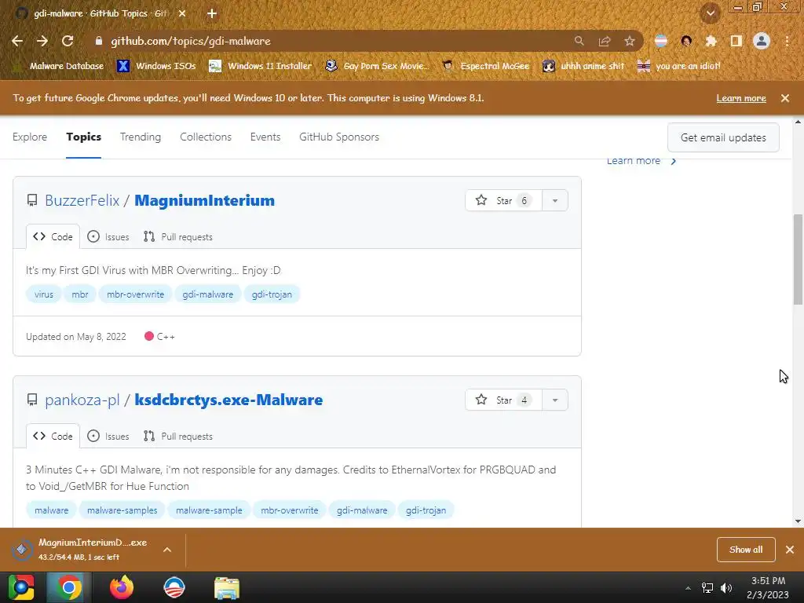Image resolution: width=804 pixels, height=603 pixels.
Task: Go back using browser back arrow
Action: pyautogui.click(x=17, y=41)
